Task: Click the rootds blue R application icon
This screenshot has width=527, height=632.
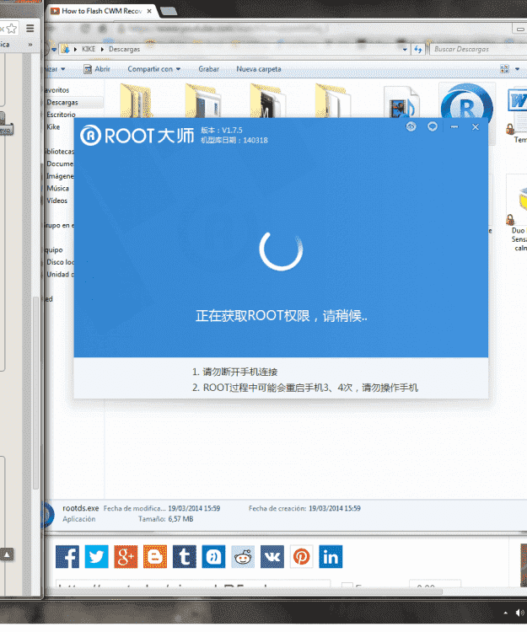Action: click(x=466, y=102)
